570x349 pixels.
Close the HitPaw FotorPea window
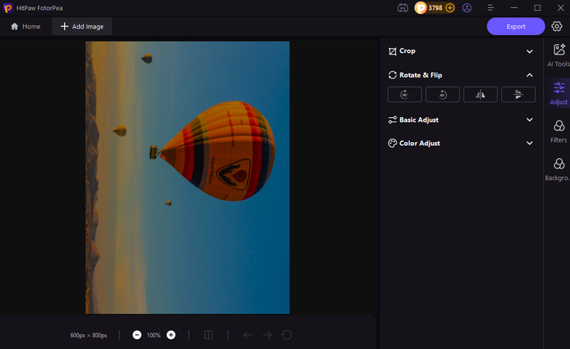pyautogui.click(x=561, y=8)
